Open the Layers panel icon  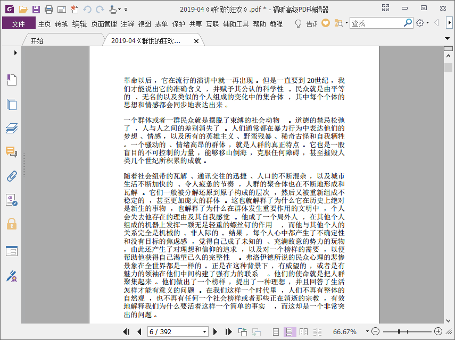12,128
